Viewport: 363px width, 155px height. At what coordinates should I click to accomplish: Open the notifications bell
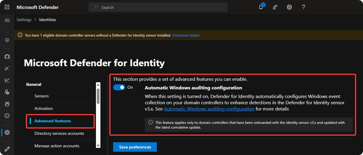(x=261, y=7)
